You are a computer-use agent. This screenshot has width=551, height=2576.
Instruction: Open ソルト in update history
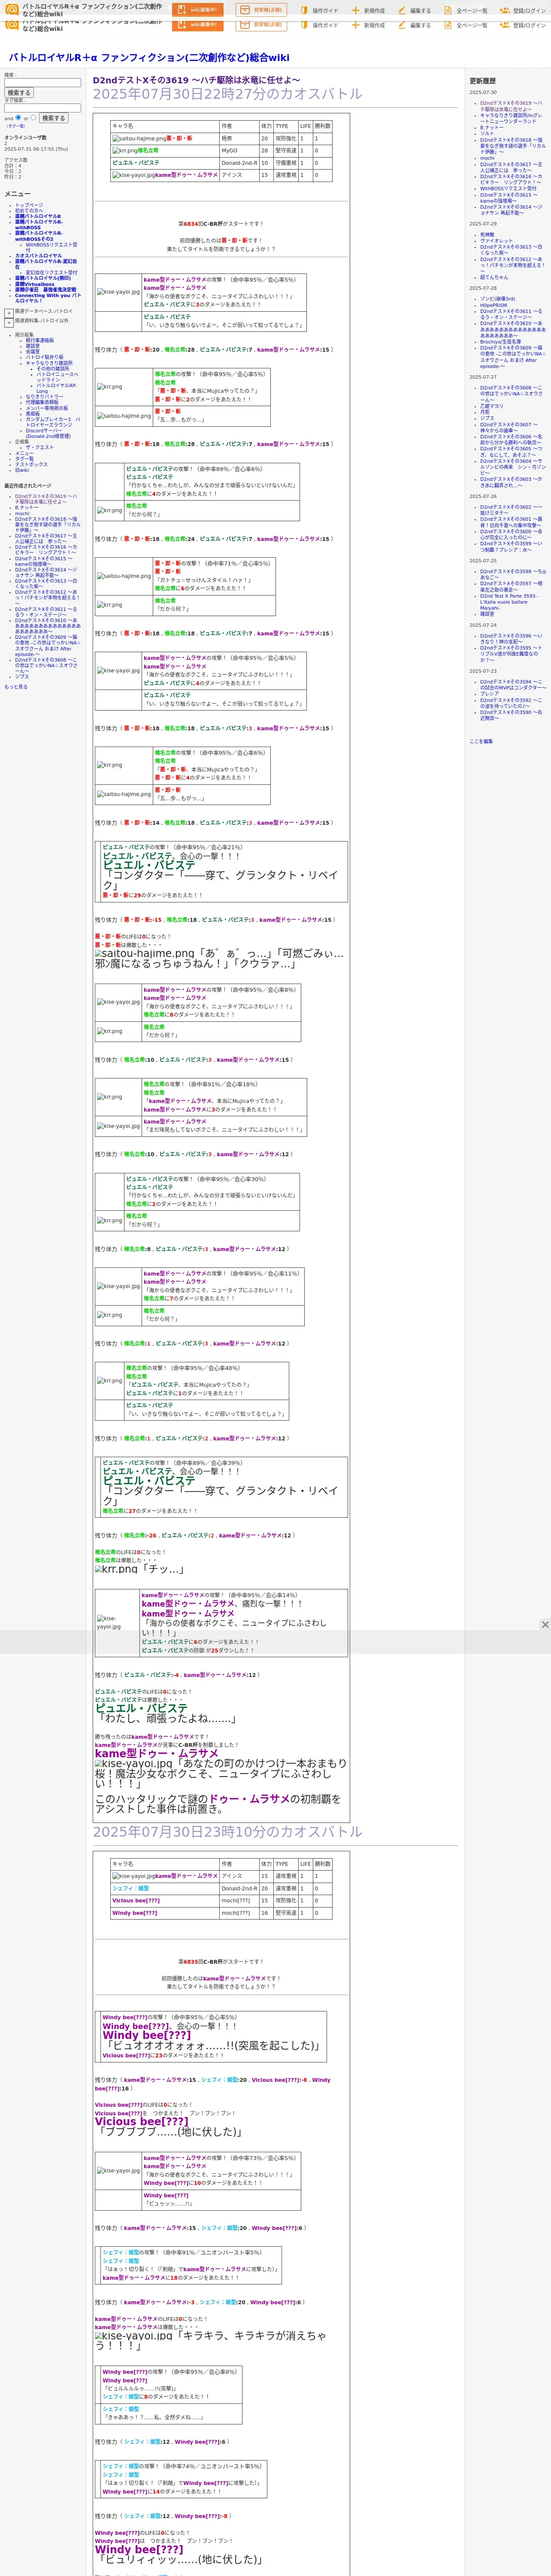[x=486, y=133]
